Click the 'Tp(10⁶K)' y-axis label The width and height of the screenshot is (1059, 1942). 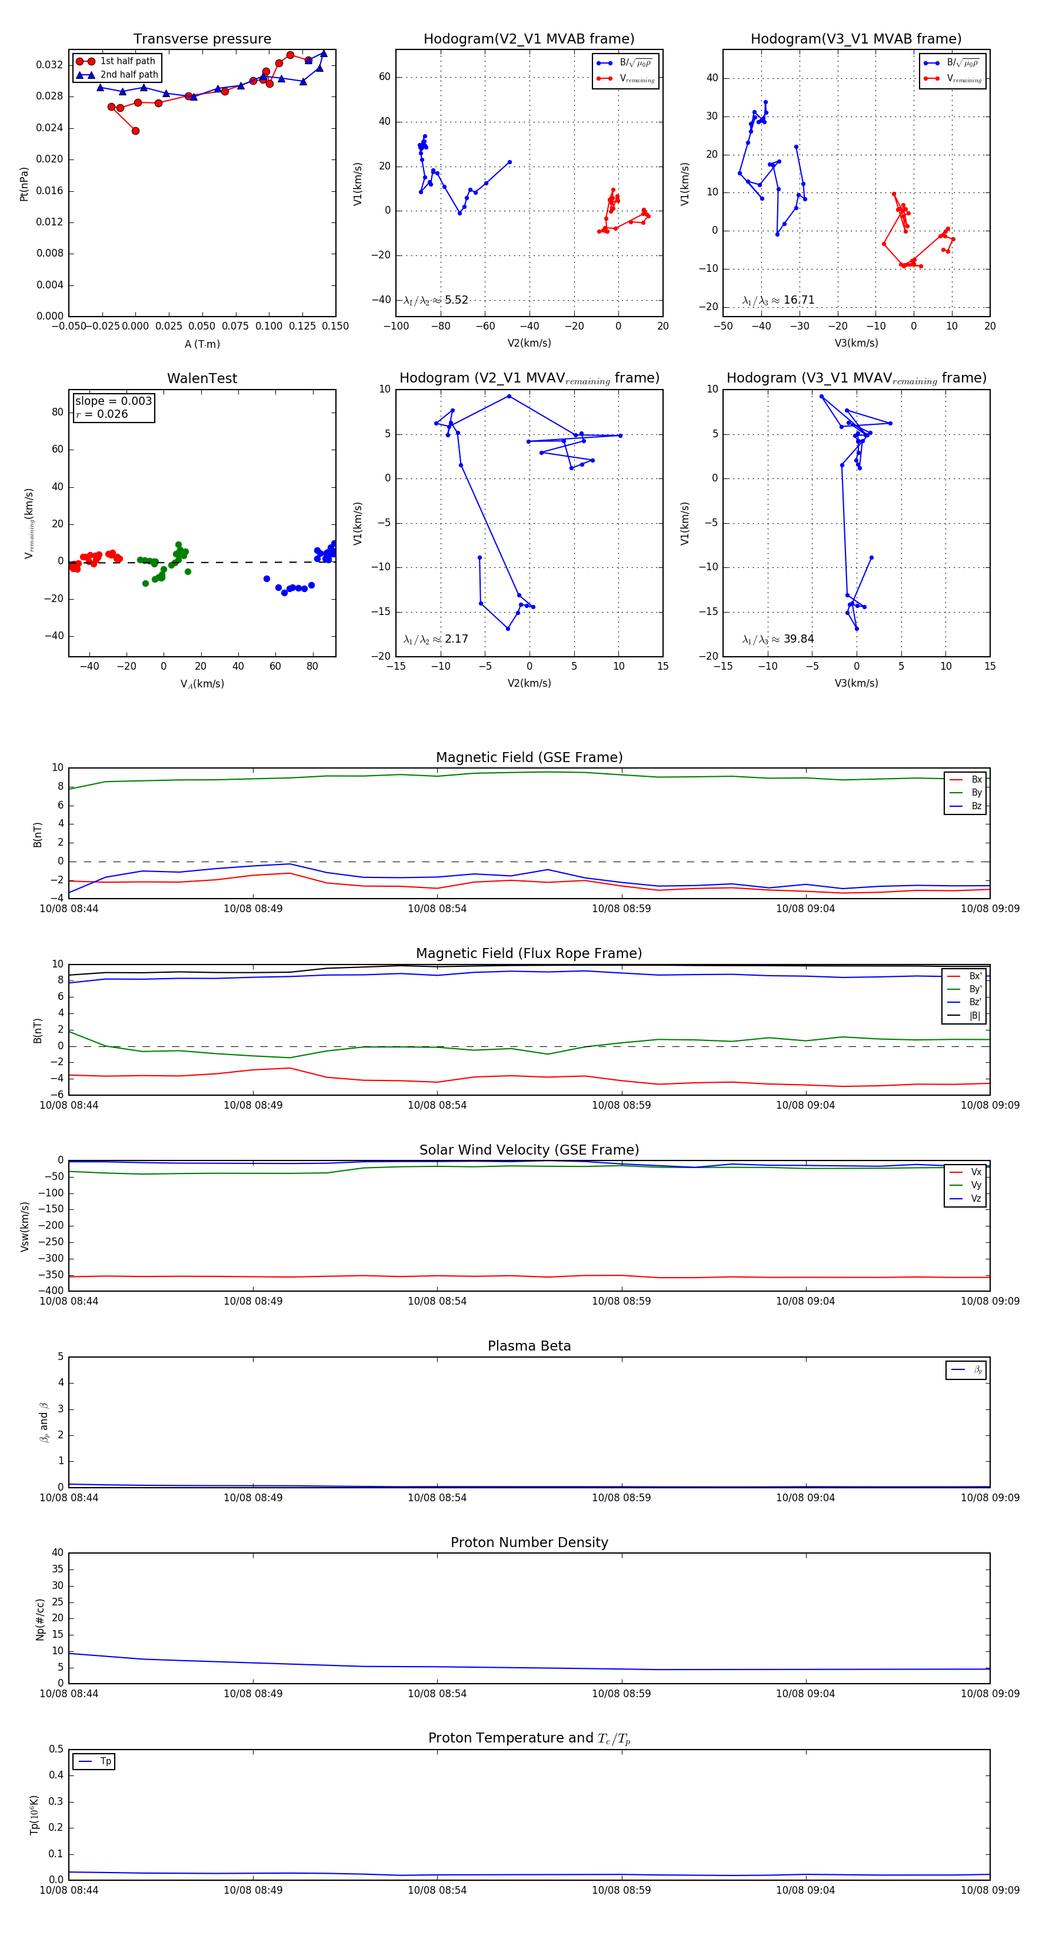click(x=34, y=1815)
